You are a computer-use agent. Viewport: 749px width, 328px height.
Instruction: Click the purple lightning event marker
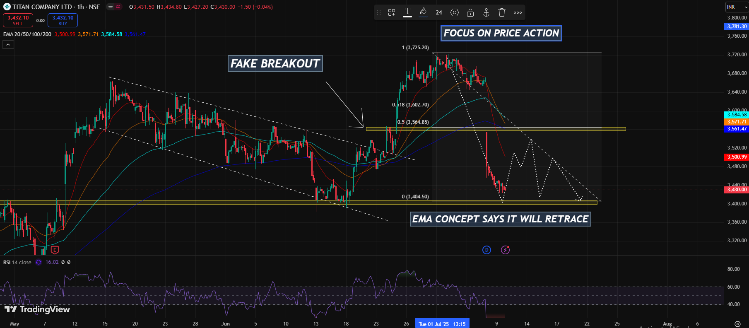(505, 250)
